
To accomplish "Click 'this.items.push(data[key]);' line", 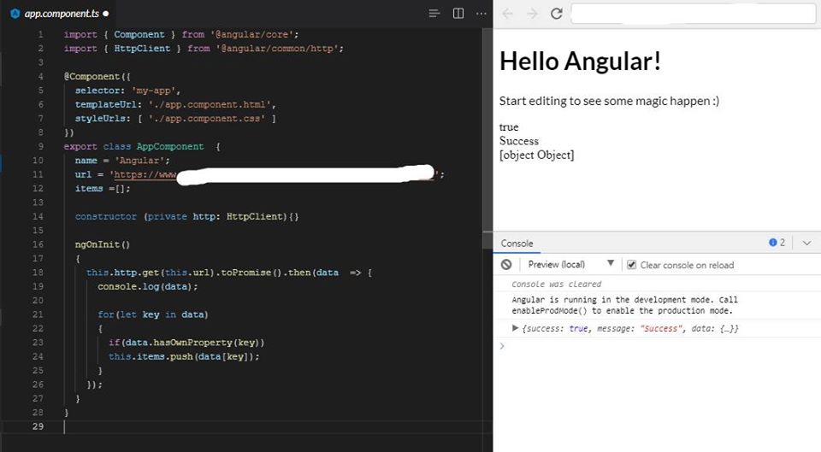I will coord(184,356).
